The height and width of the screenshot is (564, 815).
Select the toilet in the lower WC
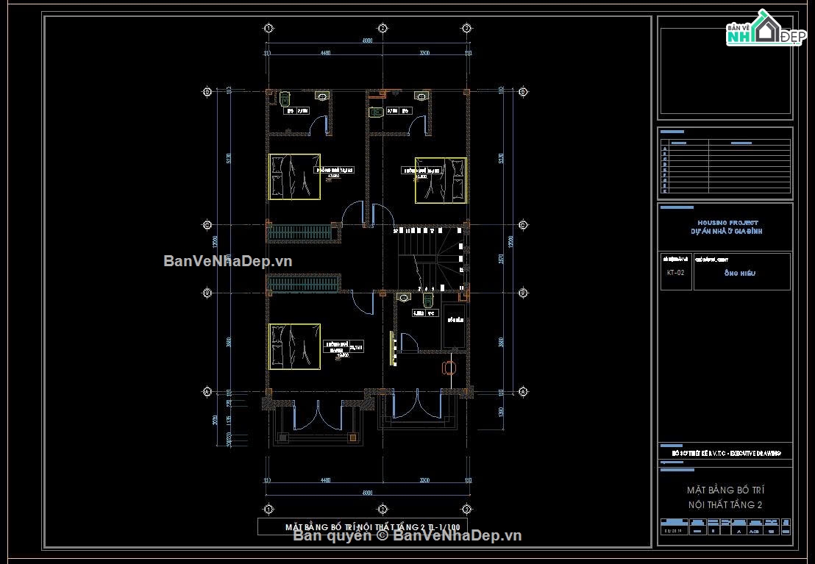[428, 301]
